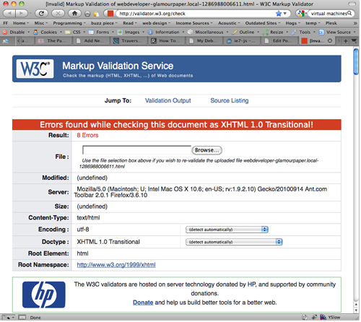Click the search magnifier icon
The width and height of the screenshot is (361, 322).
349,13
